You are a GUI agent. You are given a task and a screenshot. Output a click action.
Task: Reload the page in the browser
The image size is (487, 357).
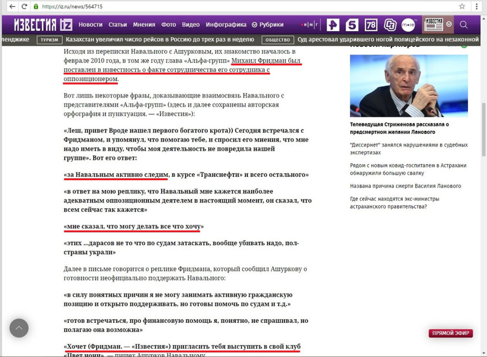[24, 7]
